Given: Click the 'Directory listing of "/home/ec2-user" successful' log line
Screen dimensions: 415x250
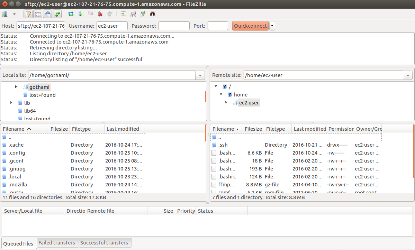Looking at the screenshot, I should (x=86, y=59).
